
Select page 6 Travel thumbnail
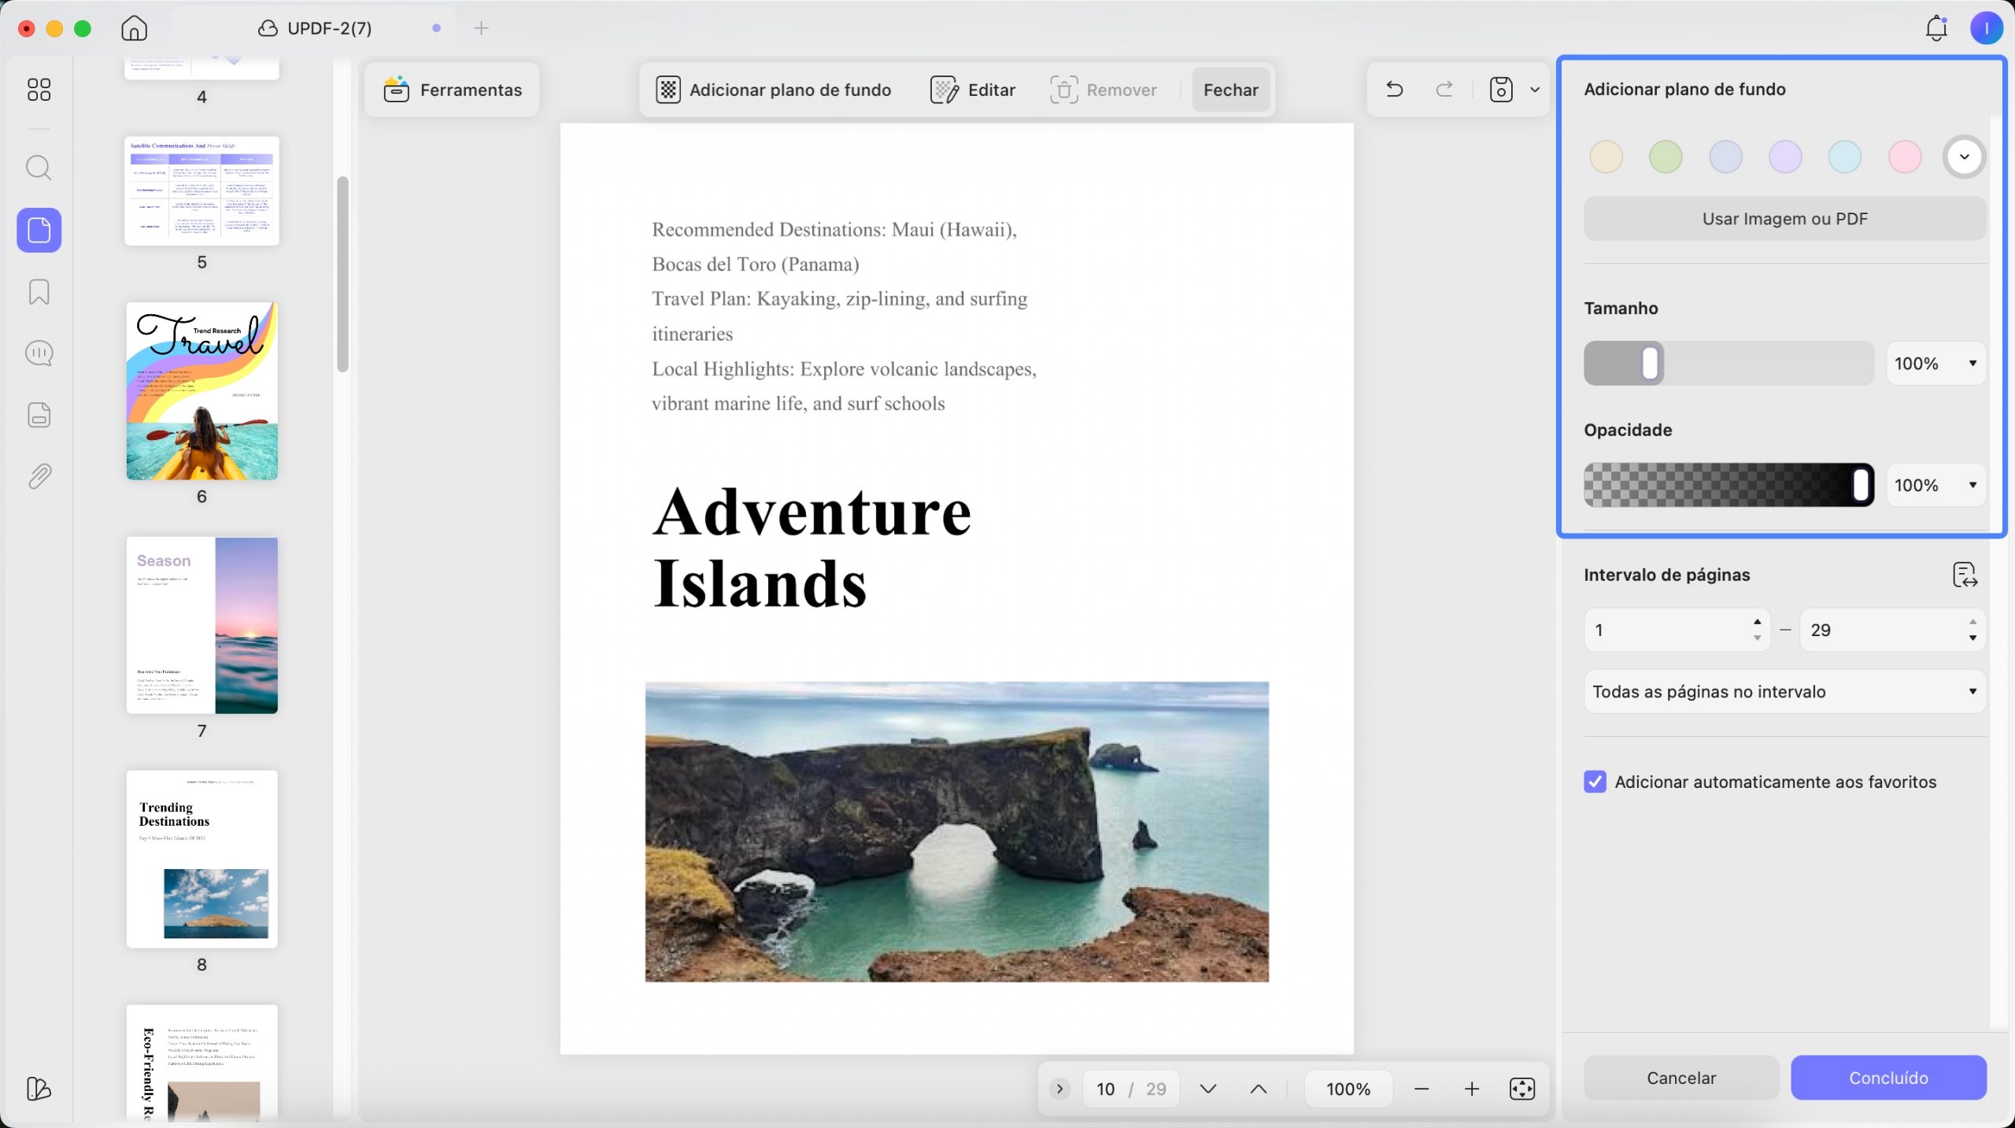201,391
